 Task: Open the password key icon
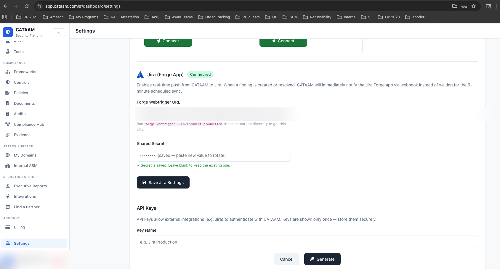[x=464, y=6]
